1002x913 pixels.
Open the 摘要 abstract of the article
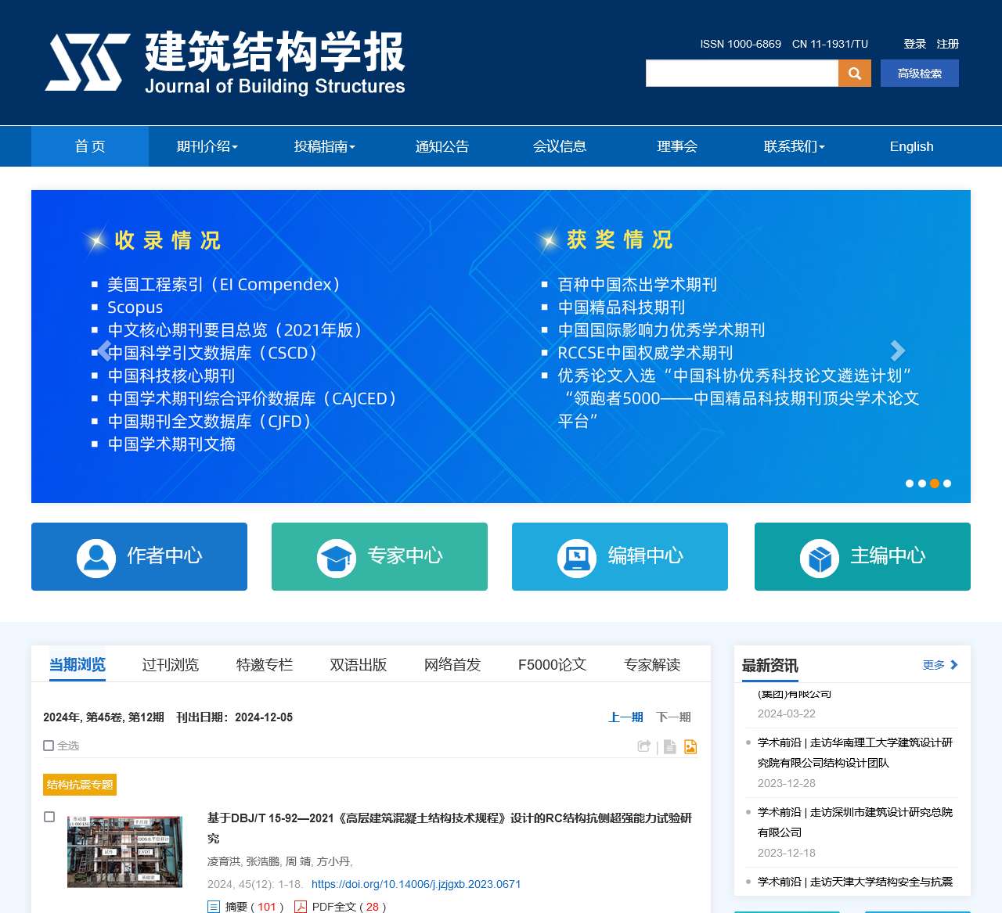[246, 907]
